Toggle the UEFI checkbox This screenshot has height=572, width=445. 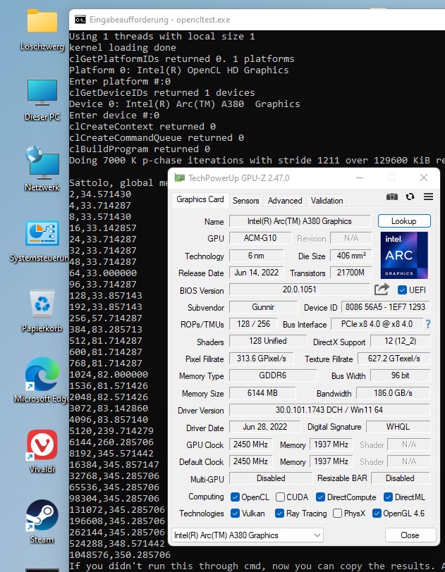tap(402, 290)
